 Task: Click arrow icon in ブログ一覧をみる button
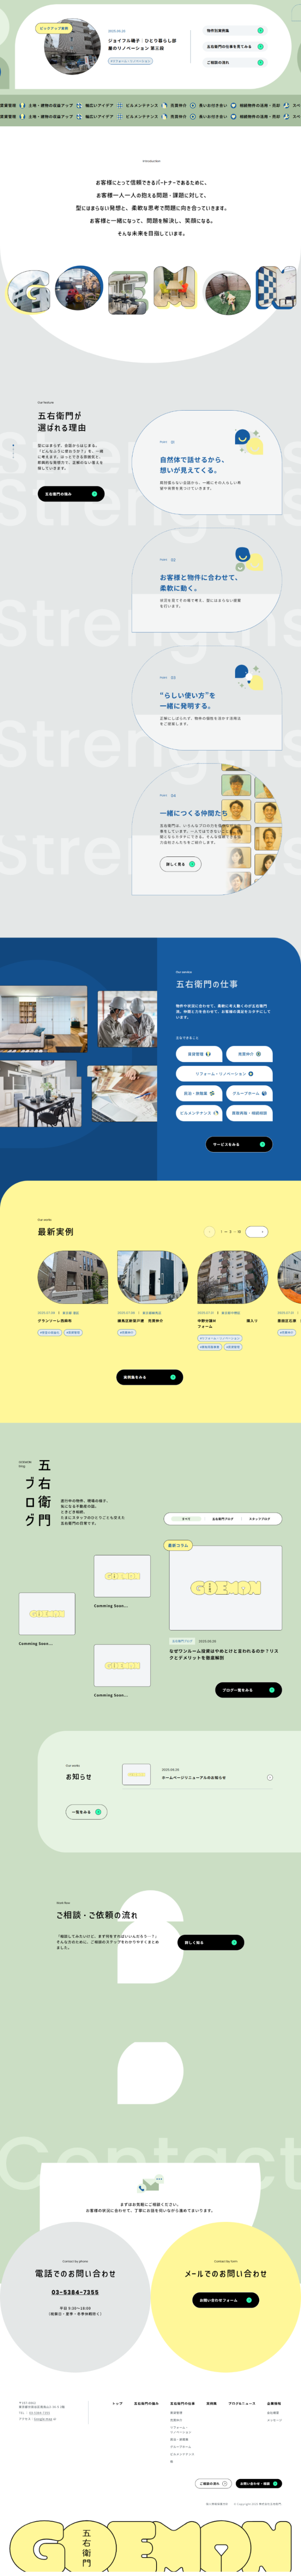click(x=272, y=1690)
